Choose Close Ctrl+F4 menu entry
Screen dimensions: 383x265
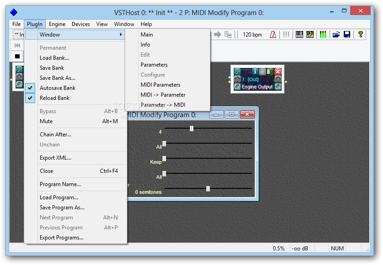tap(76, 171)
